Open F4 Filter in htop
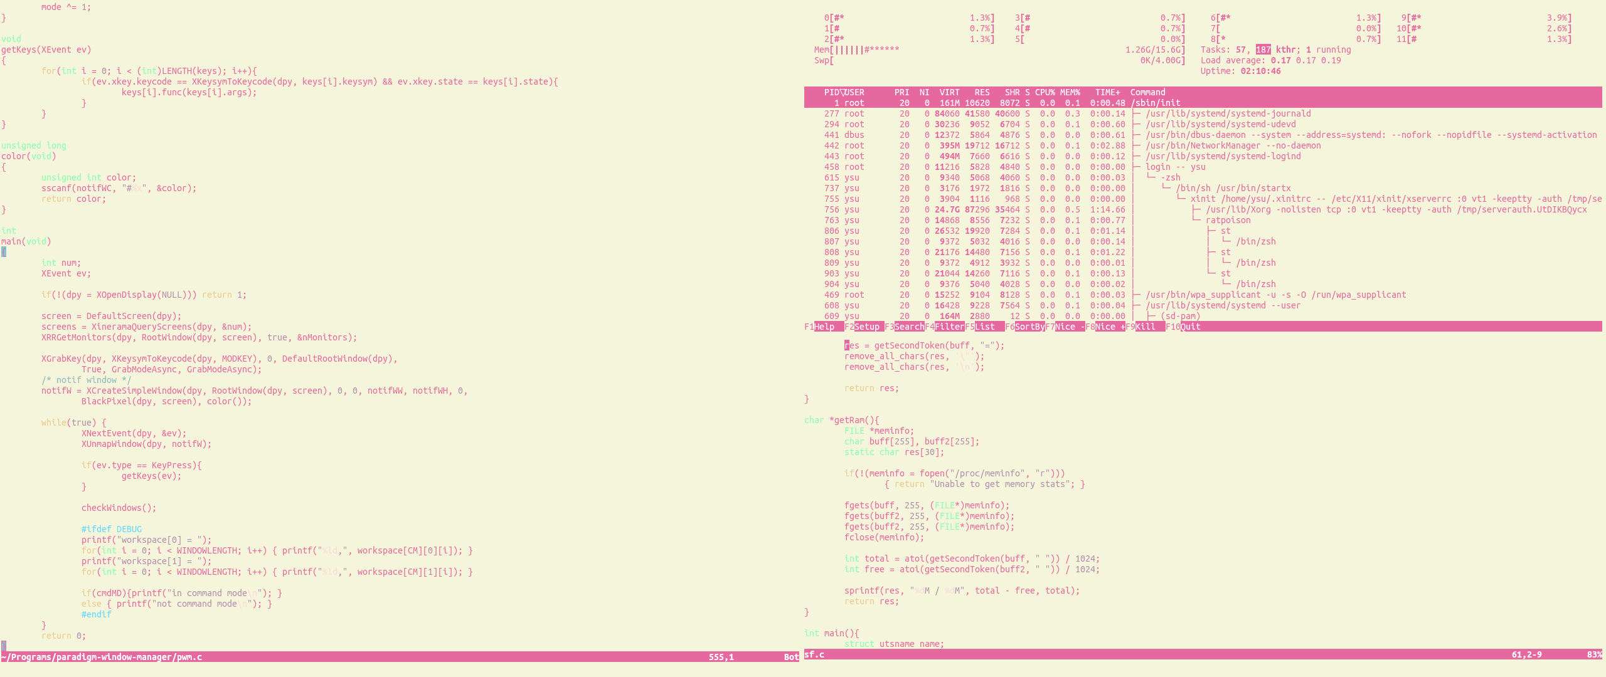Viewport: 1606px width, 677px height. [x=944, y=327]
